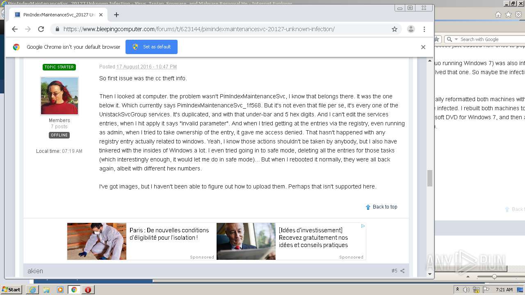The width and height of the screenshot is (525, 295).
Task: Open Windows Explorer folder on taskbar
Action: (x=46, y=290)
